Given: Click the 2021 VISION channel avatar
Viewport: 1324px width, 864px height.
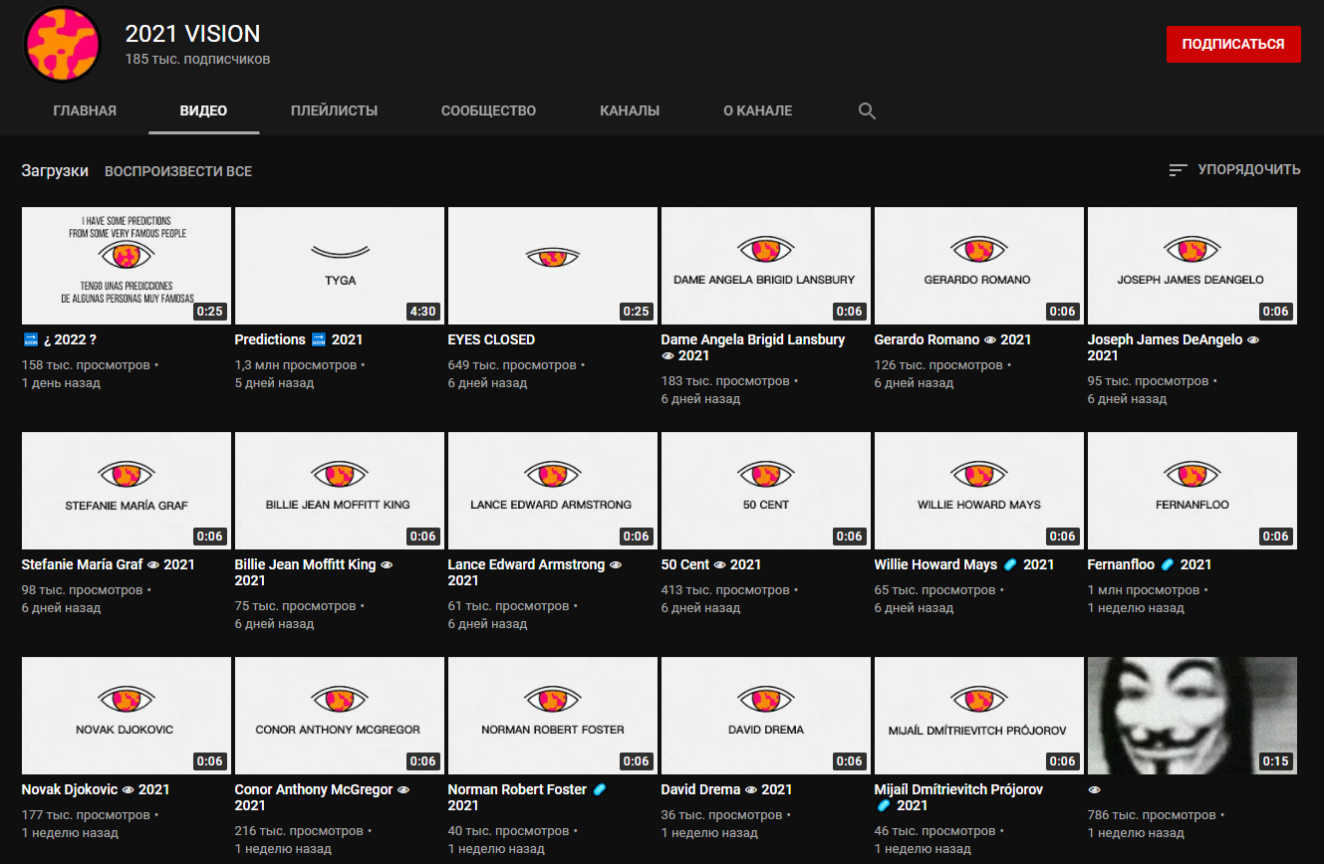Looking at the screenshot, I should pyautogui.click(x=62, y=46).
